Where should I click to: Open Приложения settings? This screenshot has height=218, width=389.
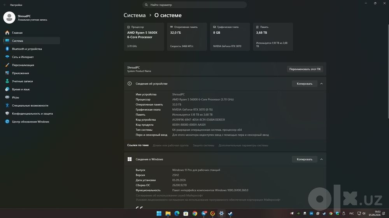point(32,73)
